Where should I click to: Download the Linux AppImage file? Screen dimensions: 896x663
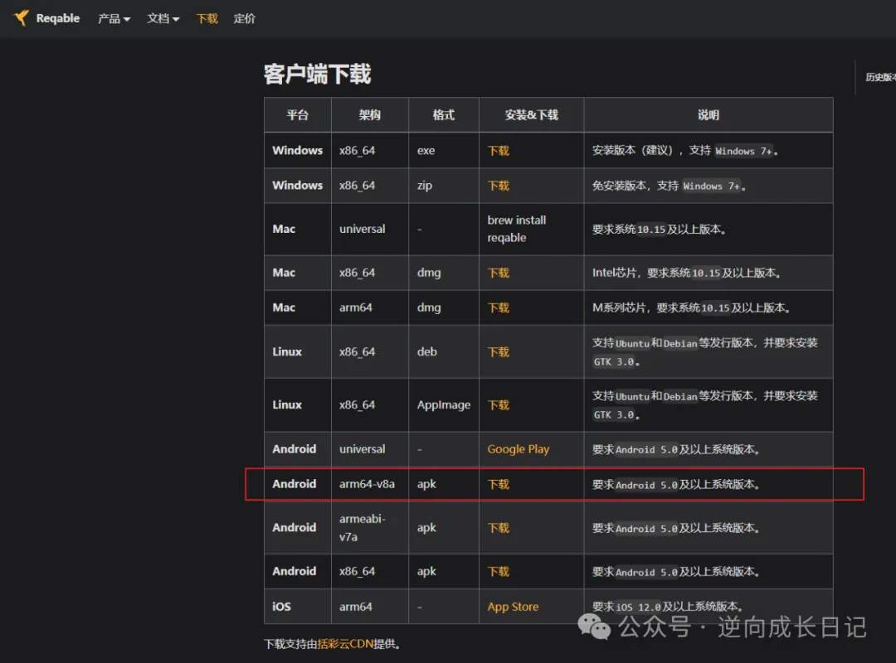pyautogui.click(x=499, y=405)
